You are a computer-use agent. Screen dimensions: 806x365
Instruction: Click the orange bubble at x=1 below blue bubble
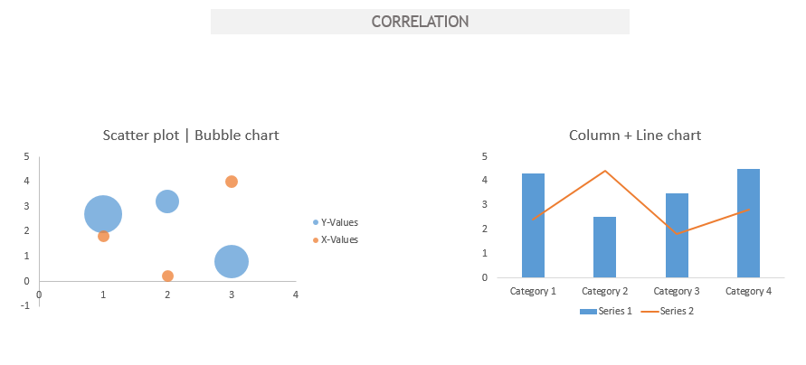click(103, 236)
